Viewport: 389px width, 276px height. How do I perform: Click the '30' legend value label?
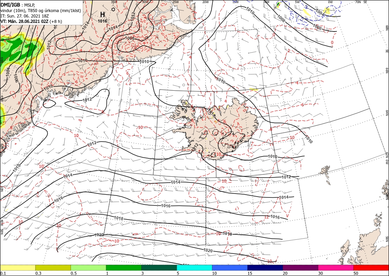coord(321,273)
